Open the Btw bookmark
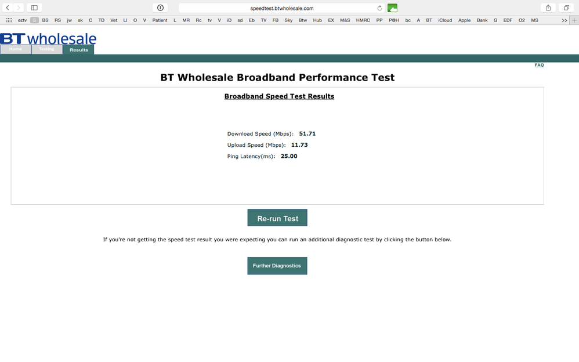 (303, 20)
